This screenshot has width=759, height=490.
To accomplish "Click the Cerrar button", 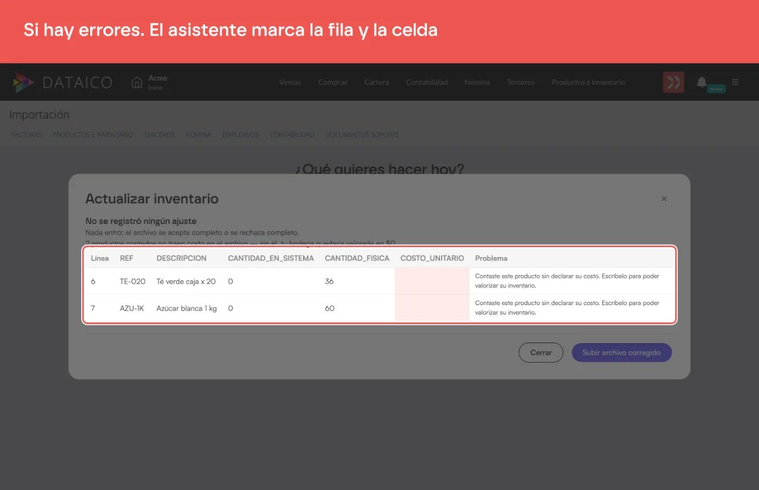I will (541, 353).
